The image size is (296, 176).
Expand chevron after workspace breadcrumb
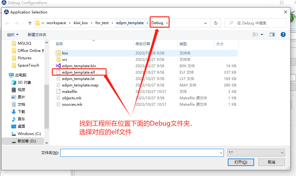point(70,23)
